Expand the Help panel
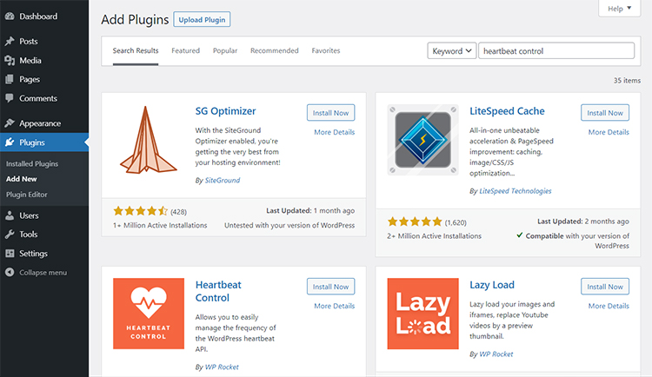 click(619, 9)
